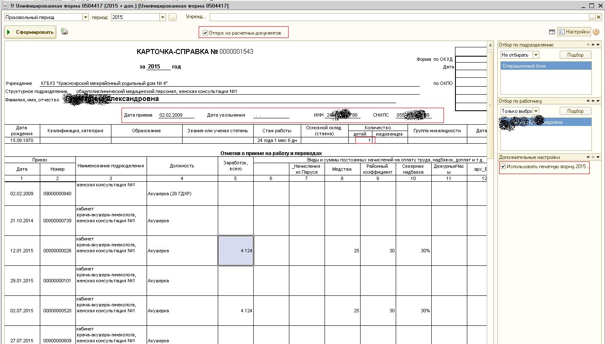Collapse the Дополнительные настройки panel triangle
Viewport: 605px width, 344px height.
pyautogui.click(x=598, y=157)
